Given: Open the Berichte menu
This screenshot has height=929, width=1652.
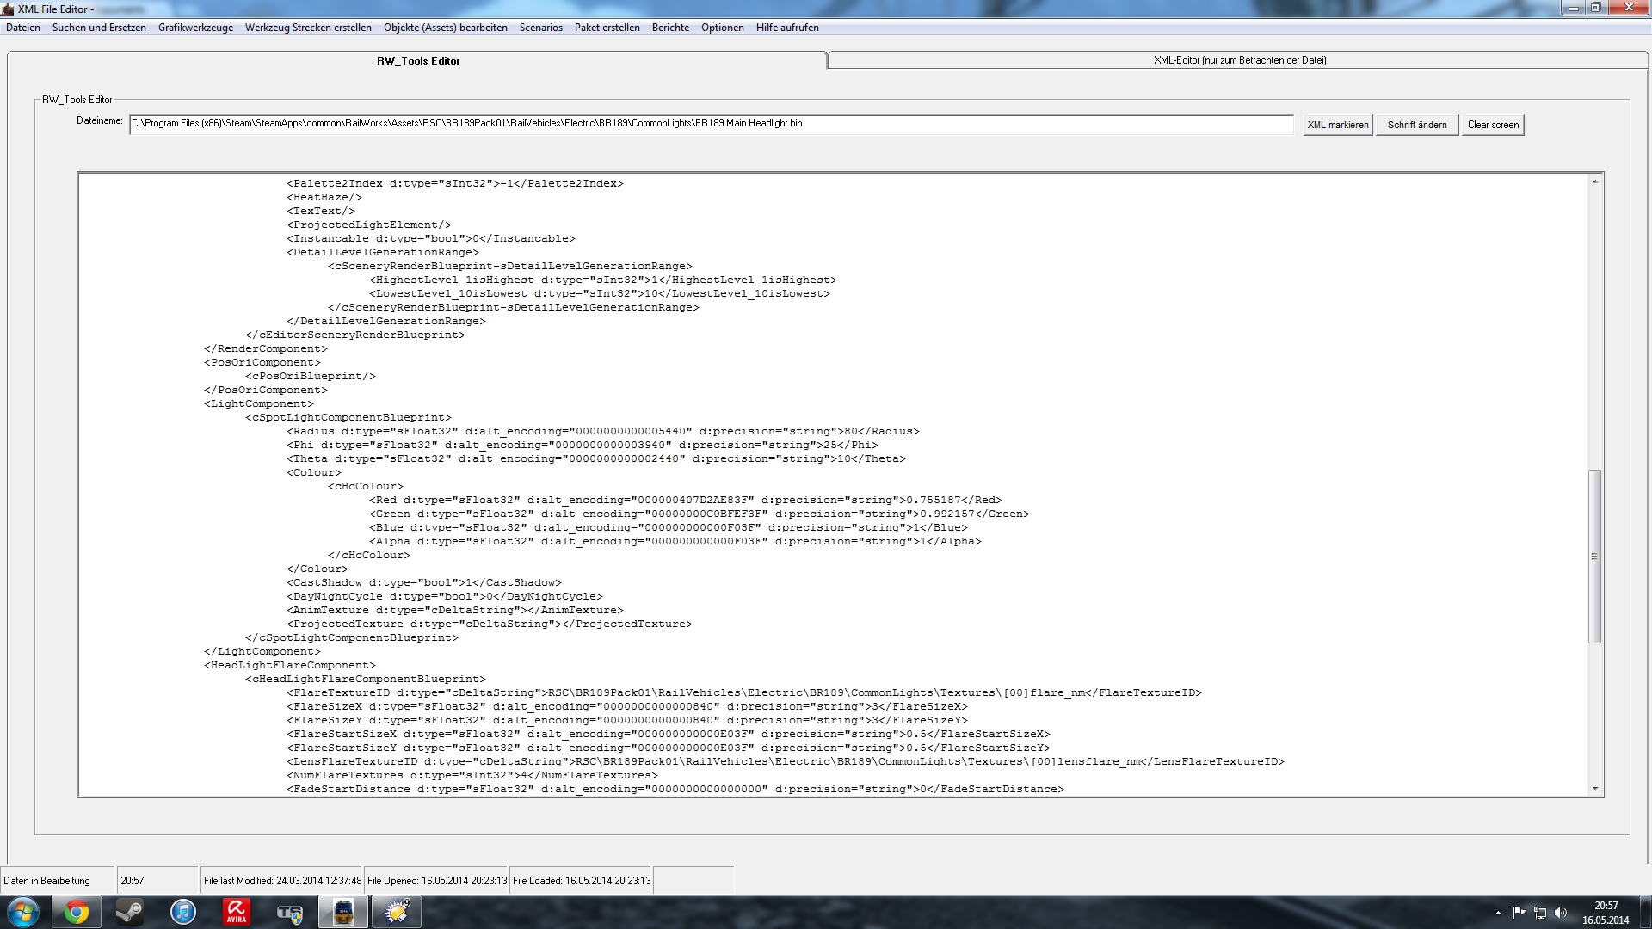Looking at the screenshot, I should (670, 28).
